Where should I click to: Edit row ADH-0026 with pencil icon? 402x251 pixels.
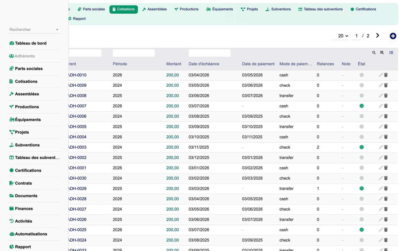pos(381,219)
